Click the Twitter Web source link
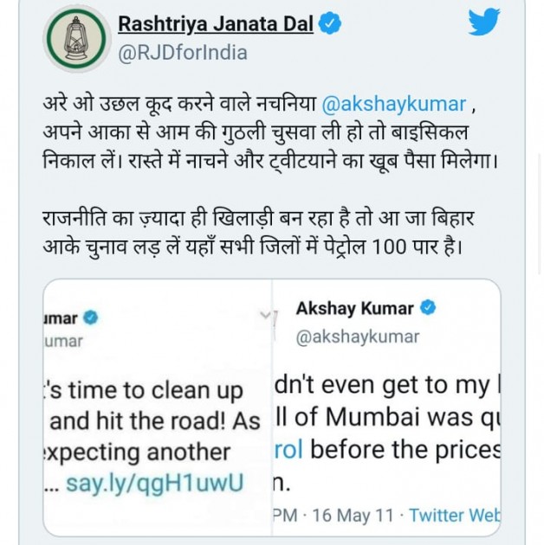The width and height of the screenshot is (544, 545). pyautogui.click(x=455, y=515)
